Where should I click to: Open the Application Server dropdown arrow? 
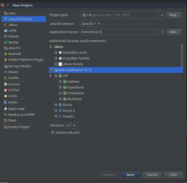[x=162, y=32]
